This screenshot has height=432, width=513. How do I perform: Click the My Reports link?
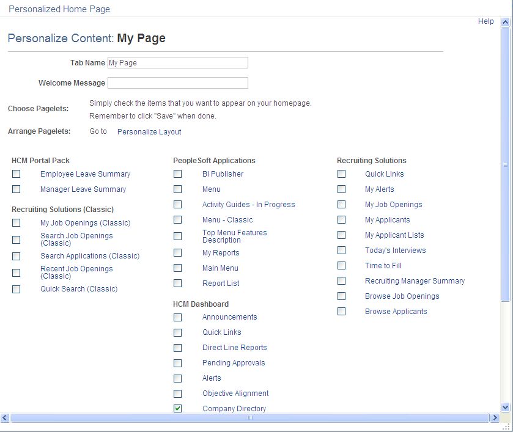[220, 252]
